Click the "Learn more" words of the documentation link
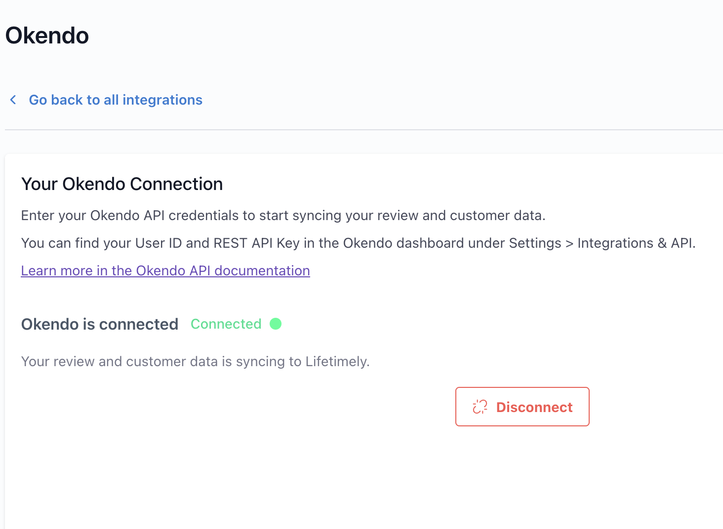Screen dimensions: 723x529 (x=57, y=271)
